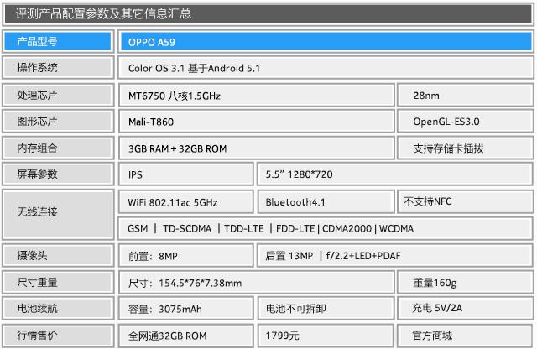The image size is (537, 349).
Task: Click the "支持存储卡插拔" cell
Action: coord(465,148)
